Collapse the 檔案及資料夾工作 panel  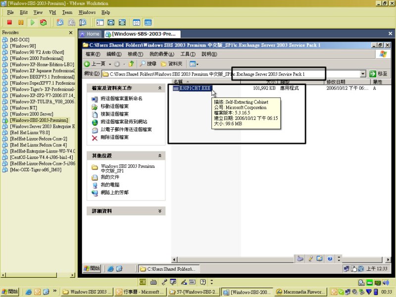(x=159, y=88)
